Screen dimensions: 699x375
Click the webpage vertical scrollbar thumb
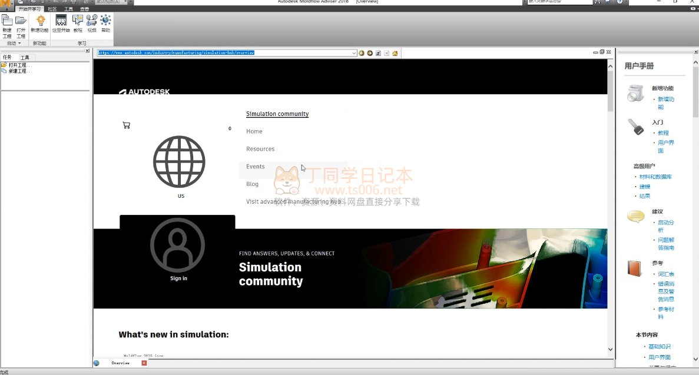[x=610, y=94]
